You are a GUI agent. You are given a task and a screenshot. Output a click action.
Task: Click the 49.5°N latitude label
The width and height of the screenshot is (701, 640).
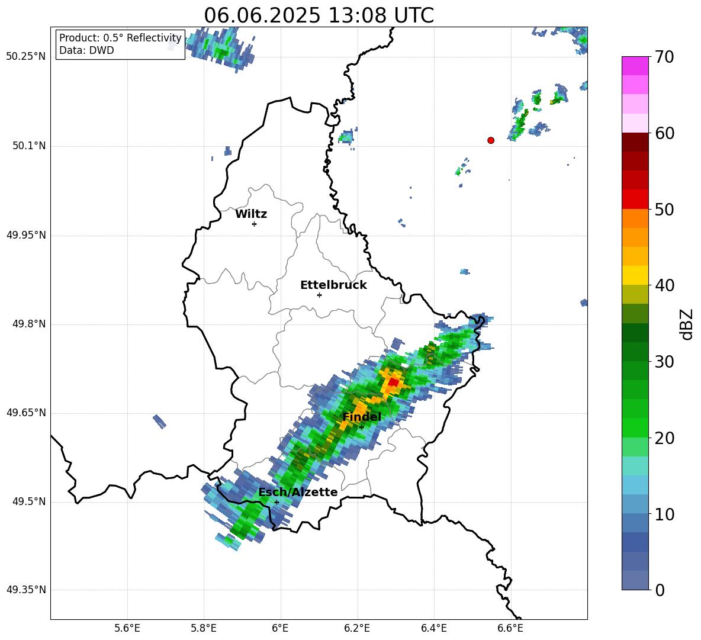29,501
